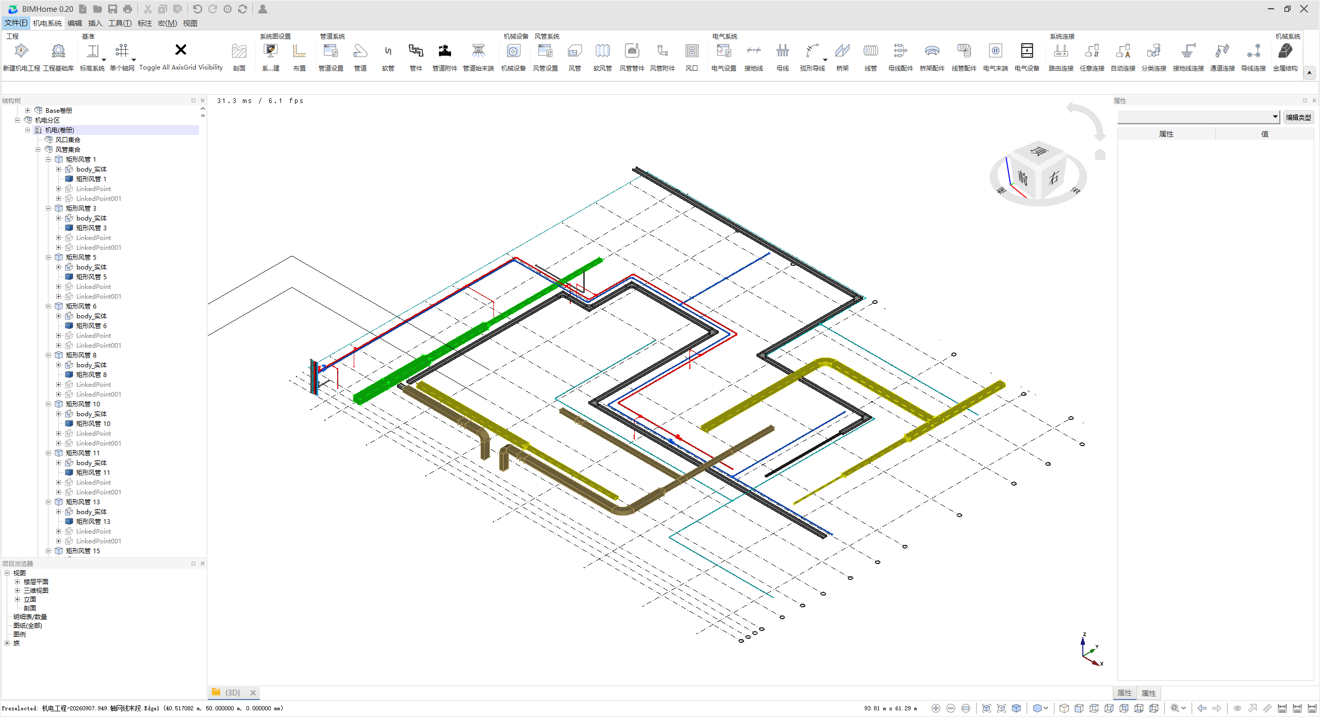
Task: Click the save icon in title bar
Action: 112,9
